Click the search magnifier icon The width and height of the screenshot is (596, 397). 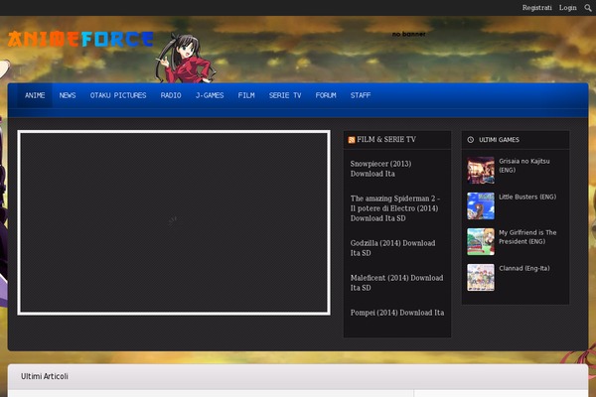pos(587,8)
